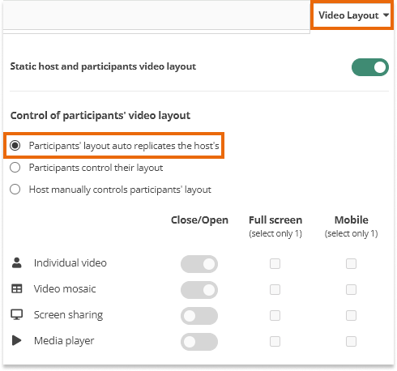
Task: Click the Video mosaic grid icon
Action: point(17,288)
